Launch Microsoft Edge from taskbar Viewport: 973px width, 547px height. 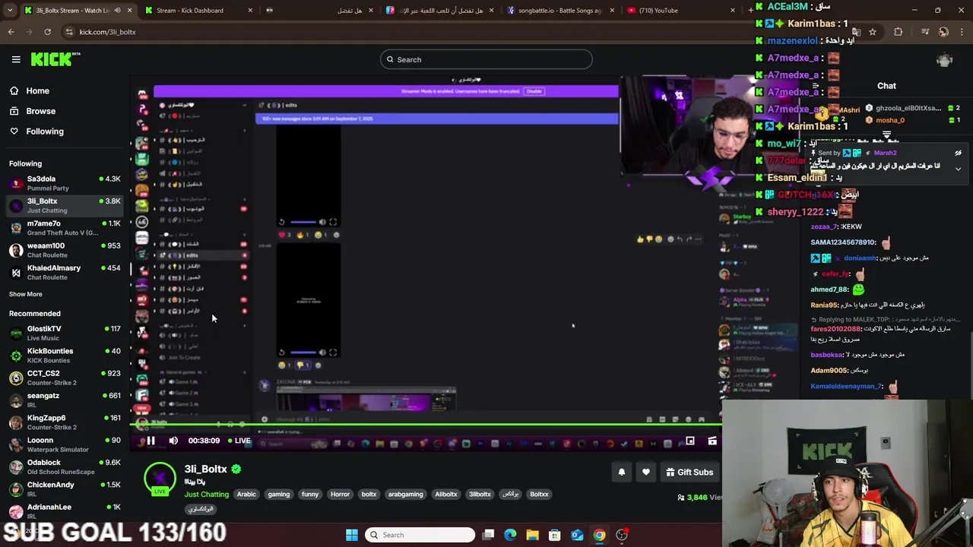coord(510,535)
